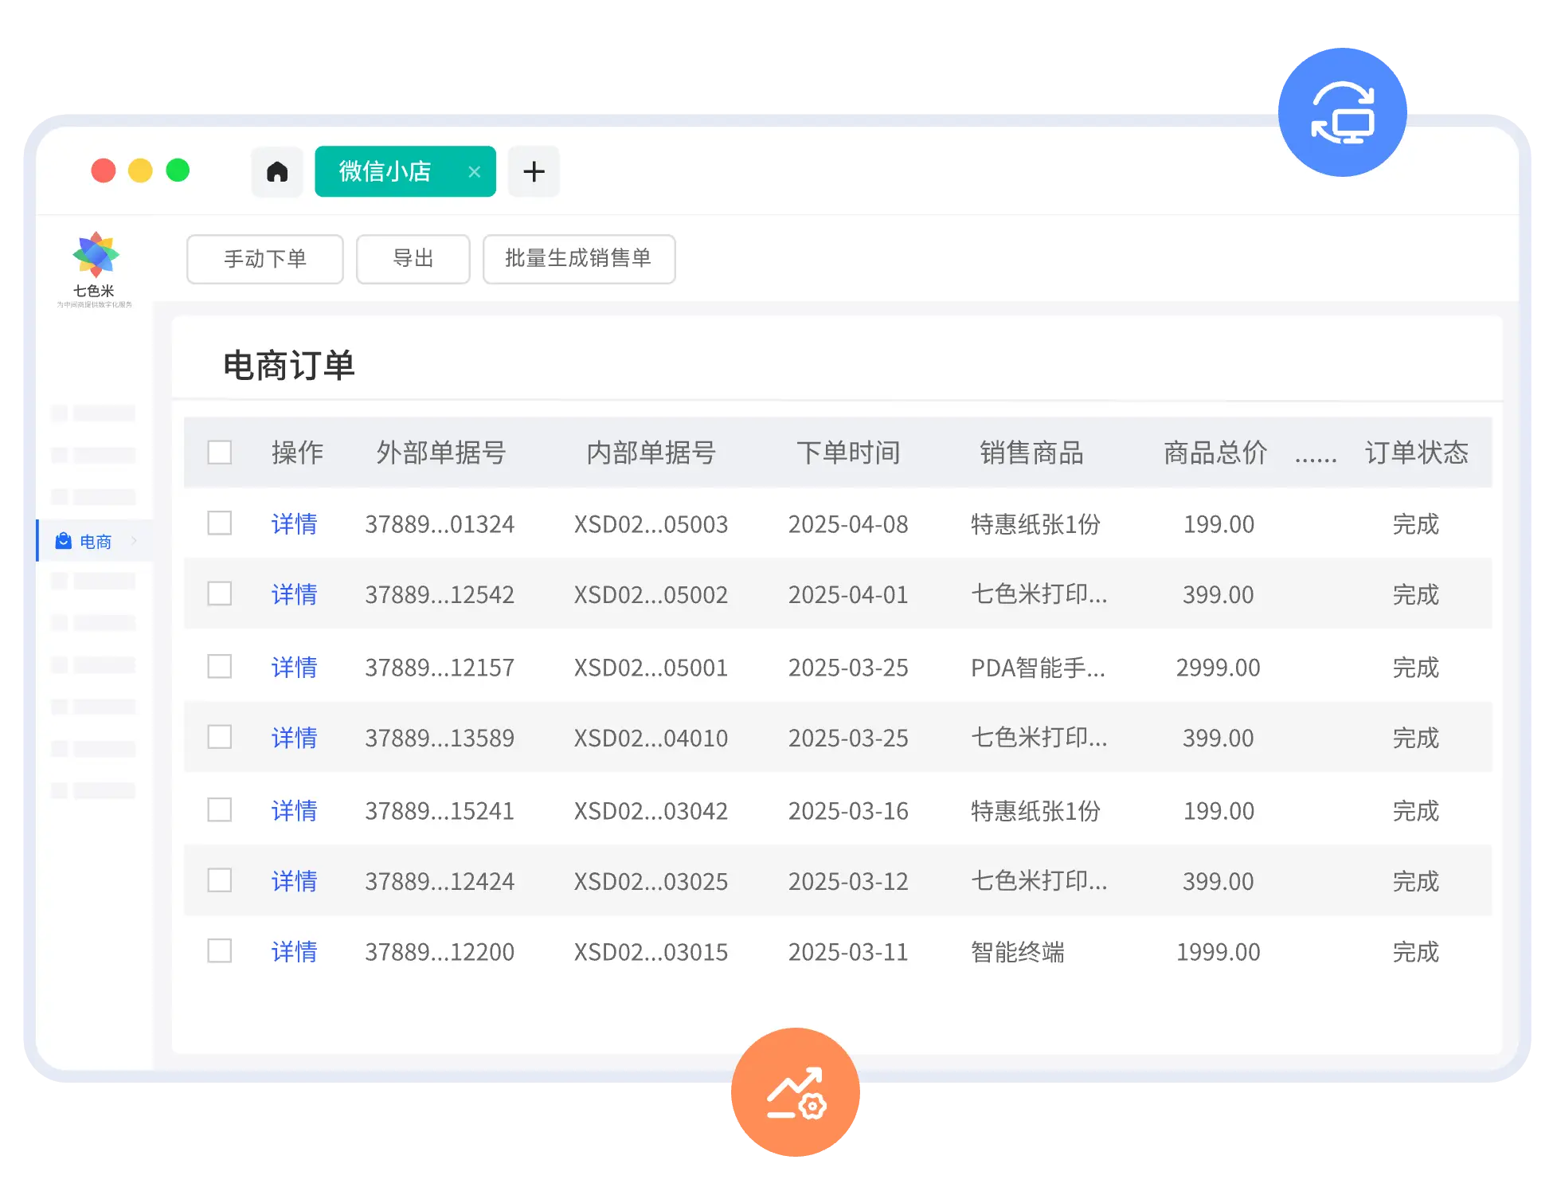This screenshot has width=1553, height=1195.
Task: Open a new tab with the plus icon
Action: (x=534, y=171)
